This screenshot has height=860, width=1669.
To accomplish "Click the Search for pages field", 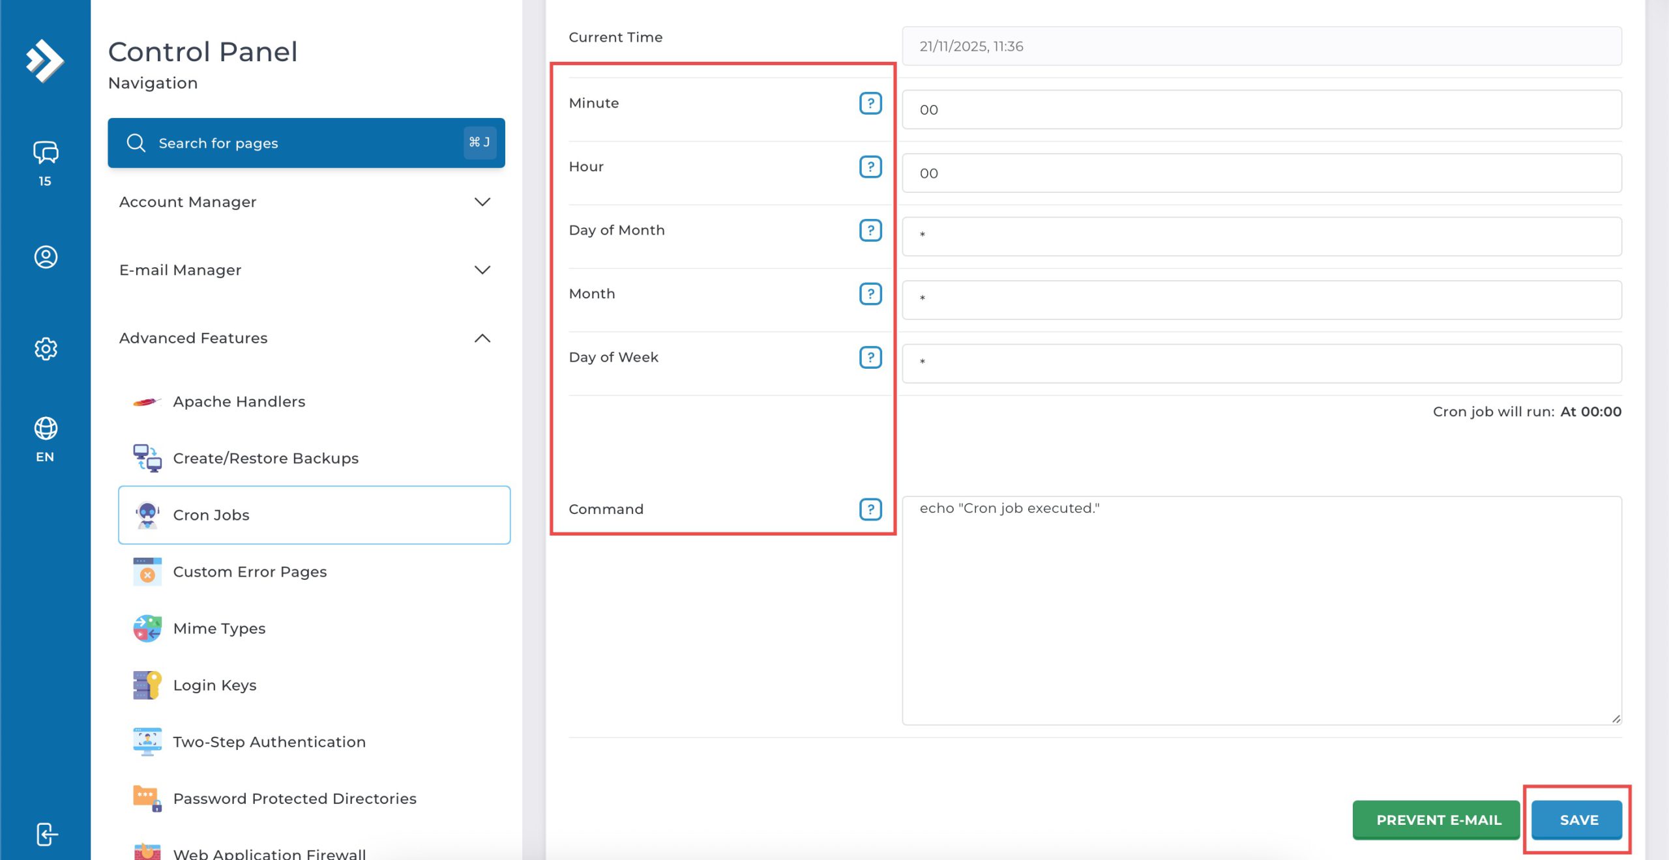I will 305,143.
